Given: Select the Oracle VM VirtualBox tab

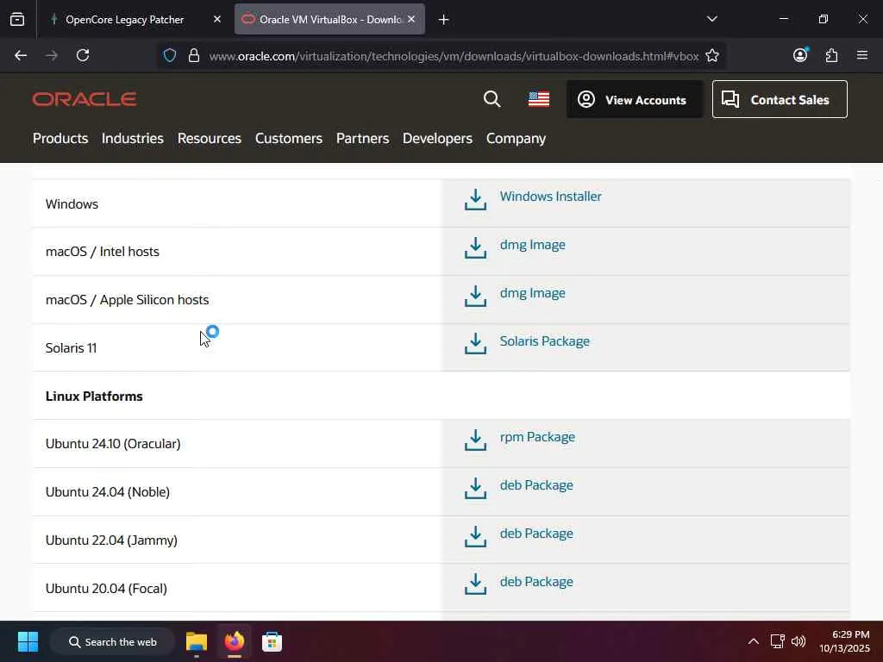Looking at the screenshot, I should [x=329, y=19].
